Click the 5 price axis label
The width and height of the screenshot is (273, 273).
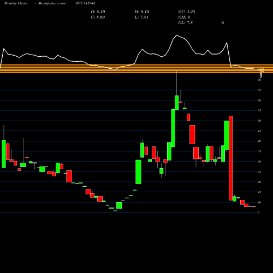[259, 212]
